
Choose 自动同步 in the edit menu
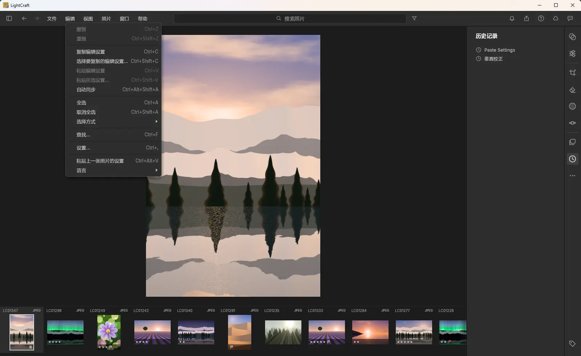pyautogui.click(x=114, y=89)
